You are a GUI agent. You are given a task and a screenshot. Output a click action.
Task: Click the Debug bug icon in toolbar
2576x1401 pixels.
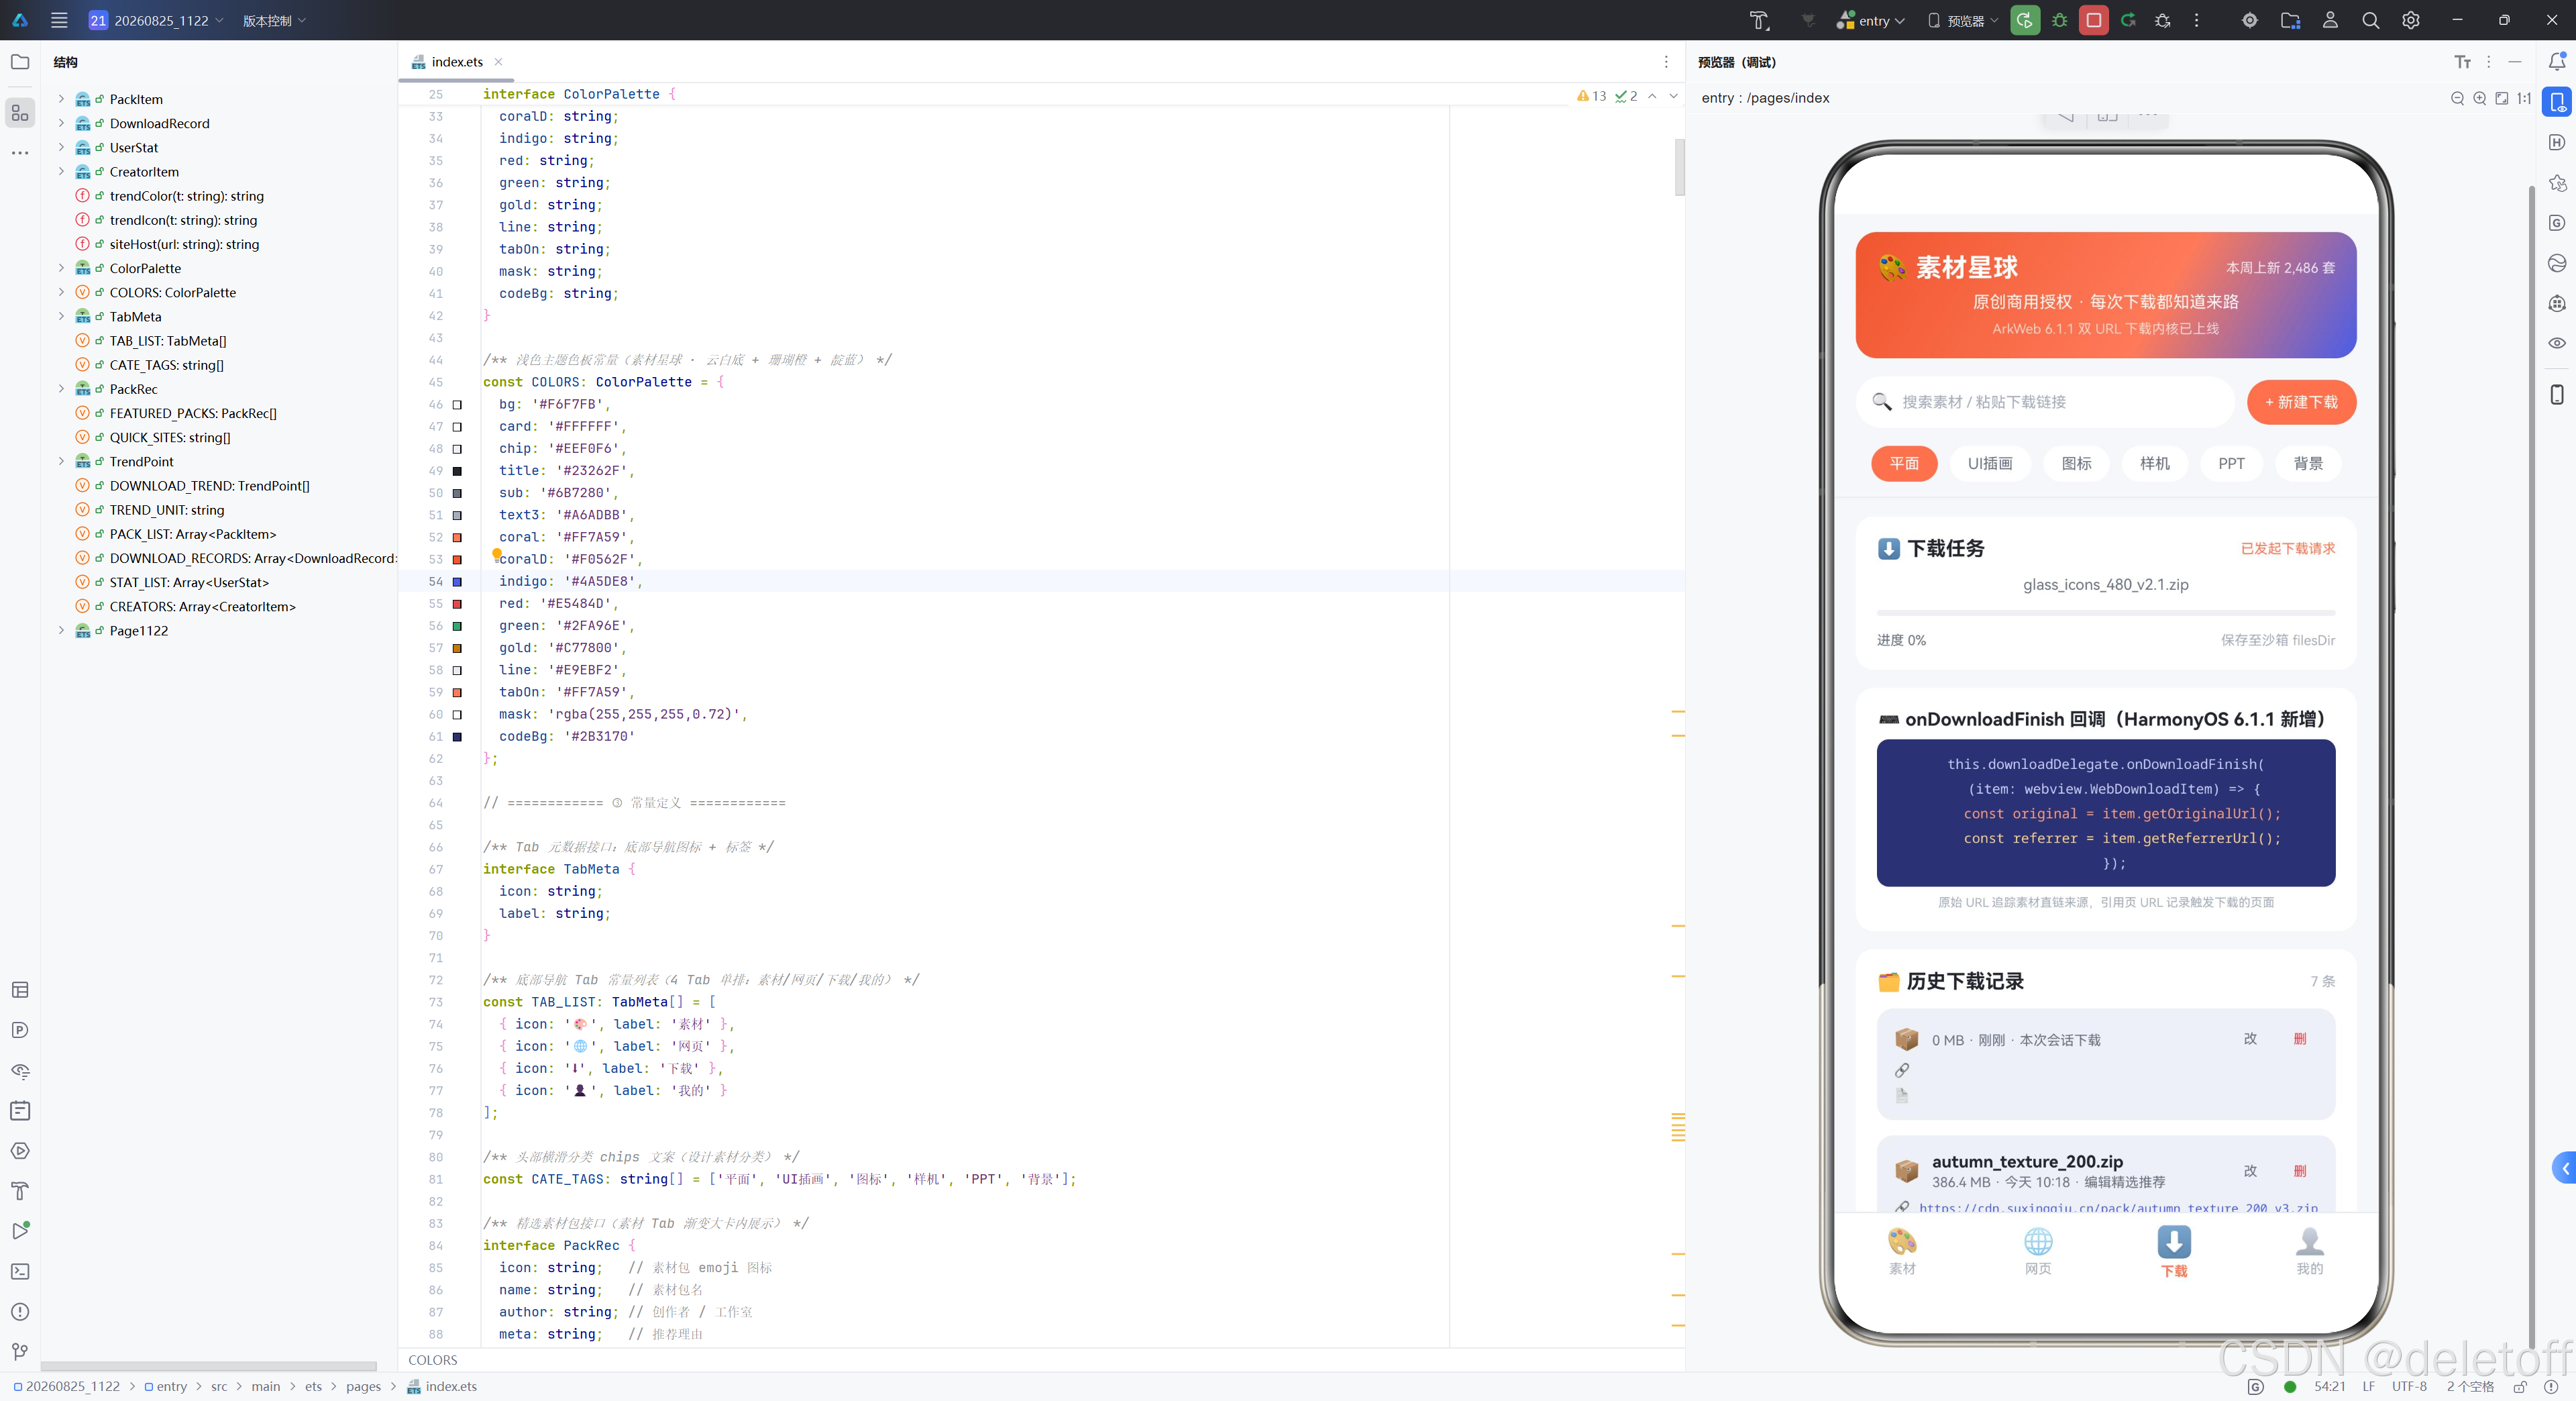click(x=2059, y=20)
